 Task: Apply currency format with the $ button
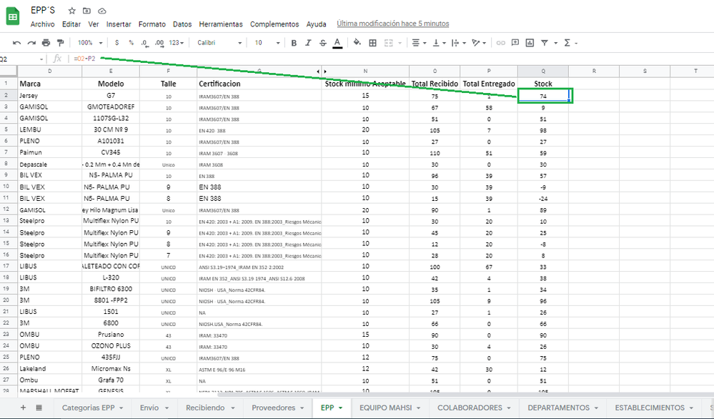(117, 43)
